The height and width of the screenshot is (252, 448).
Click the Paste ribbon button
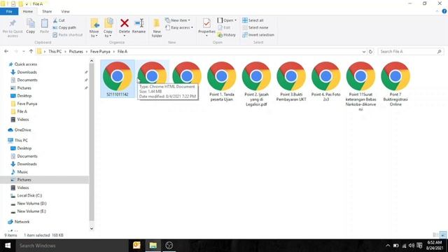[x=44, y=27]
